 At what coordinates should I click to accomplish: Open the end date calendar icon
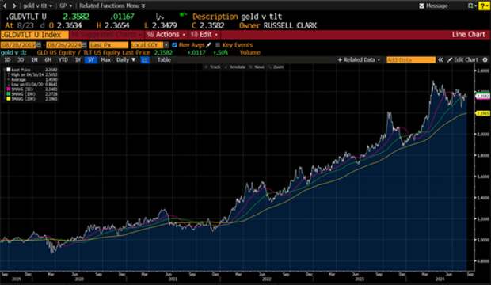[84, 45]
